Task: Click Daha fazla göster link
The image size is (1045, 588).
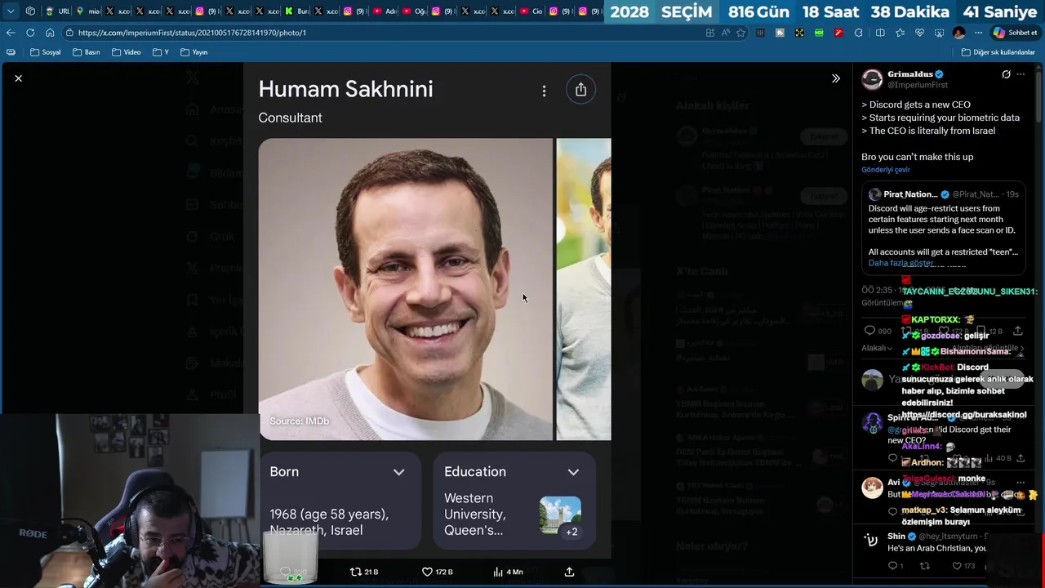Action: click(900, 263)
